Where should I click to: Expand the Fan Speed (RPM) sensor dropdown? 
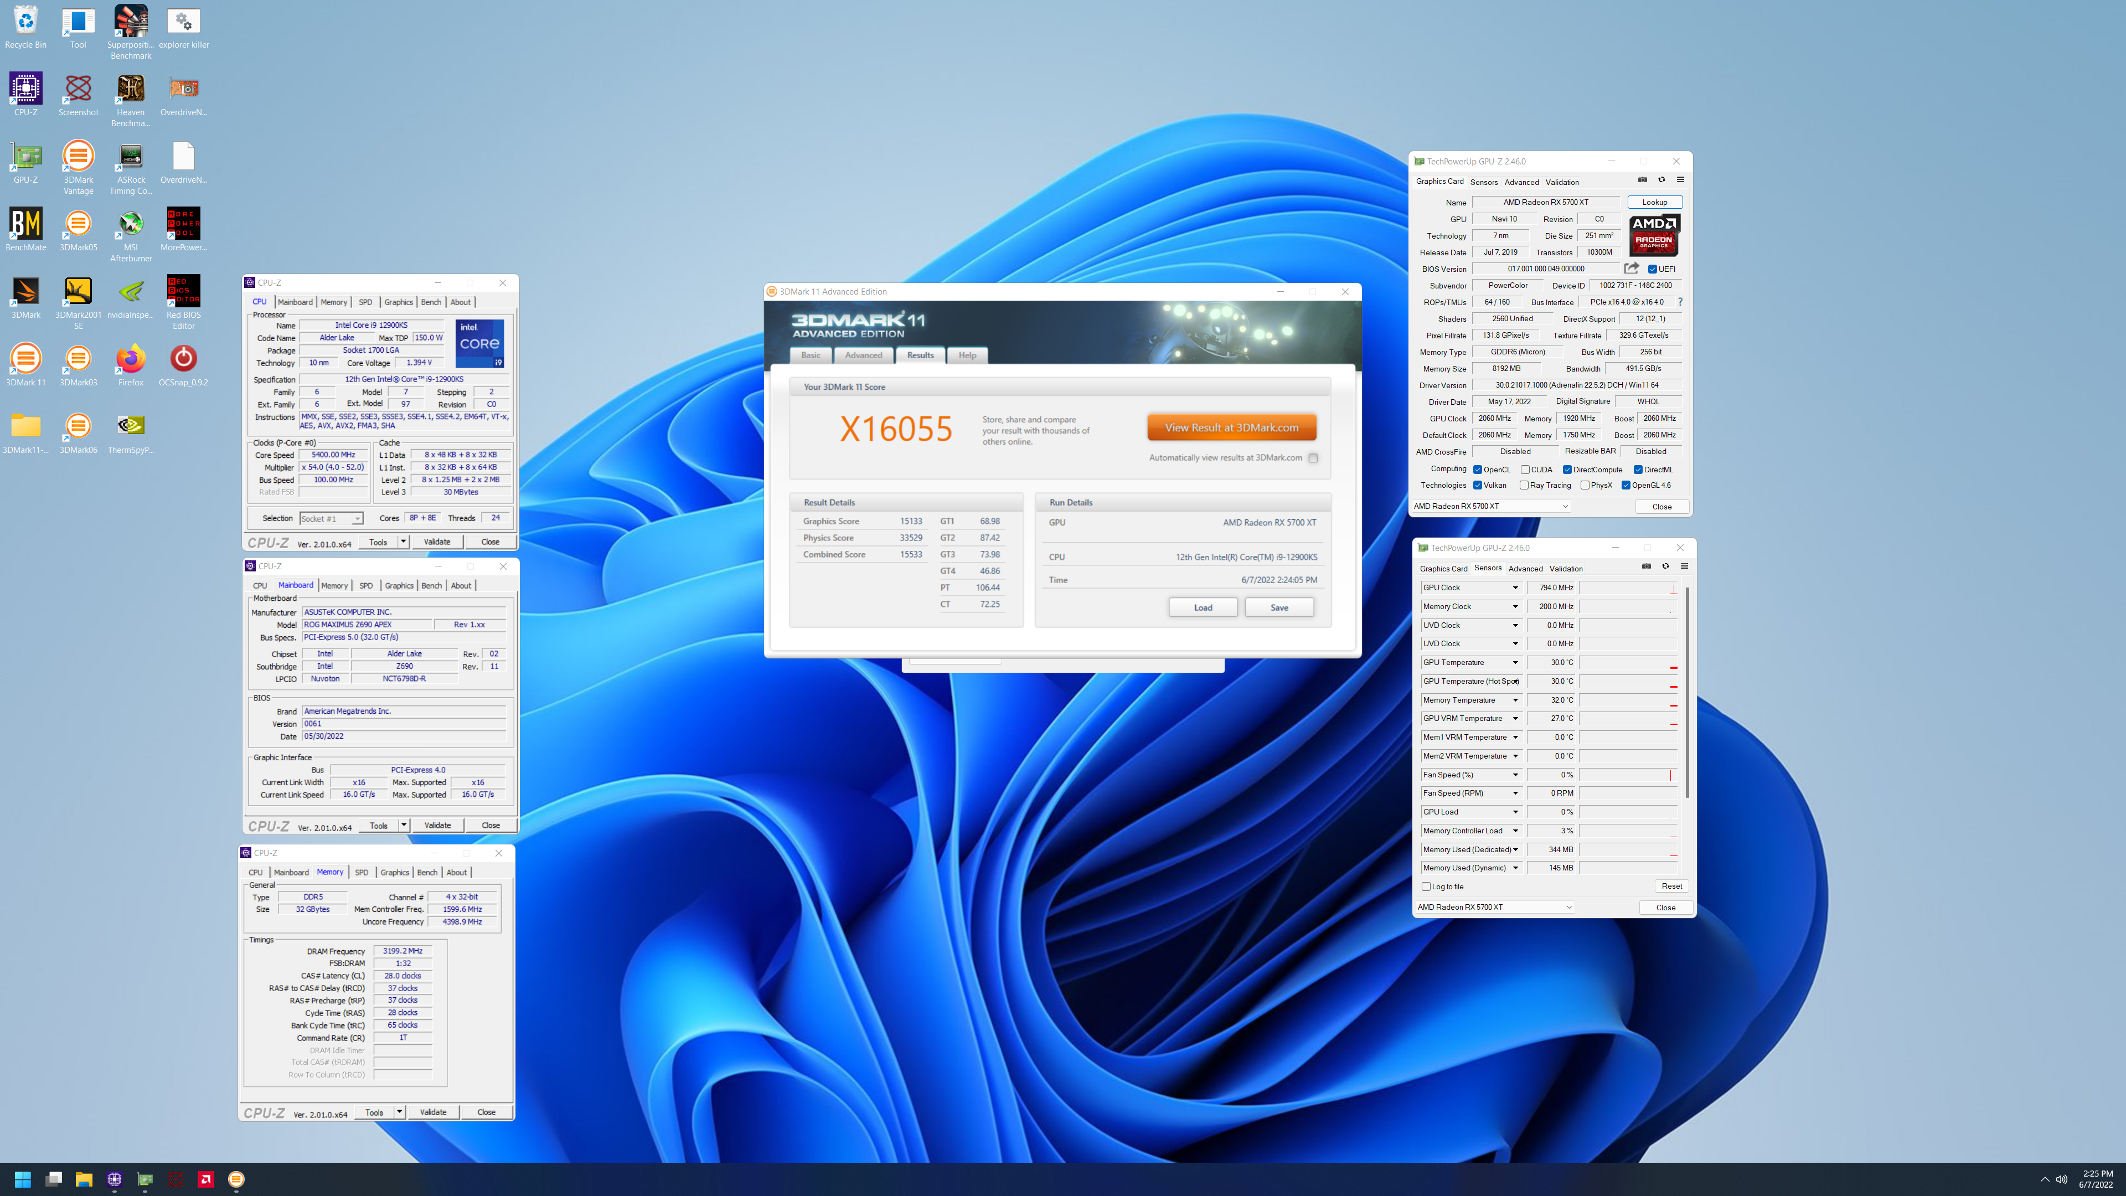[1515, 793]
